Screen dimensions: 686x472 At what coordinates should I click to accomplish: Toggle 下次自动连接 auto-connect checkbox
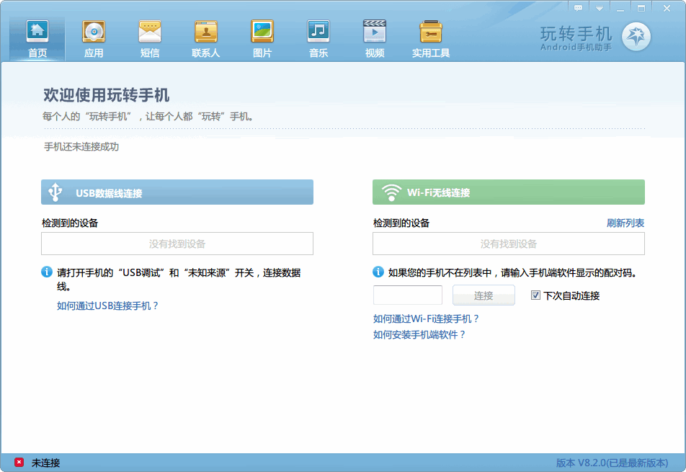pyautogui.click(x=535, y=295)
